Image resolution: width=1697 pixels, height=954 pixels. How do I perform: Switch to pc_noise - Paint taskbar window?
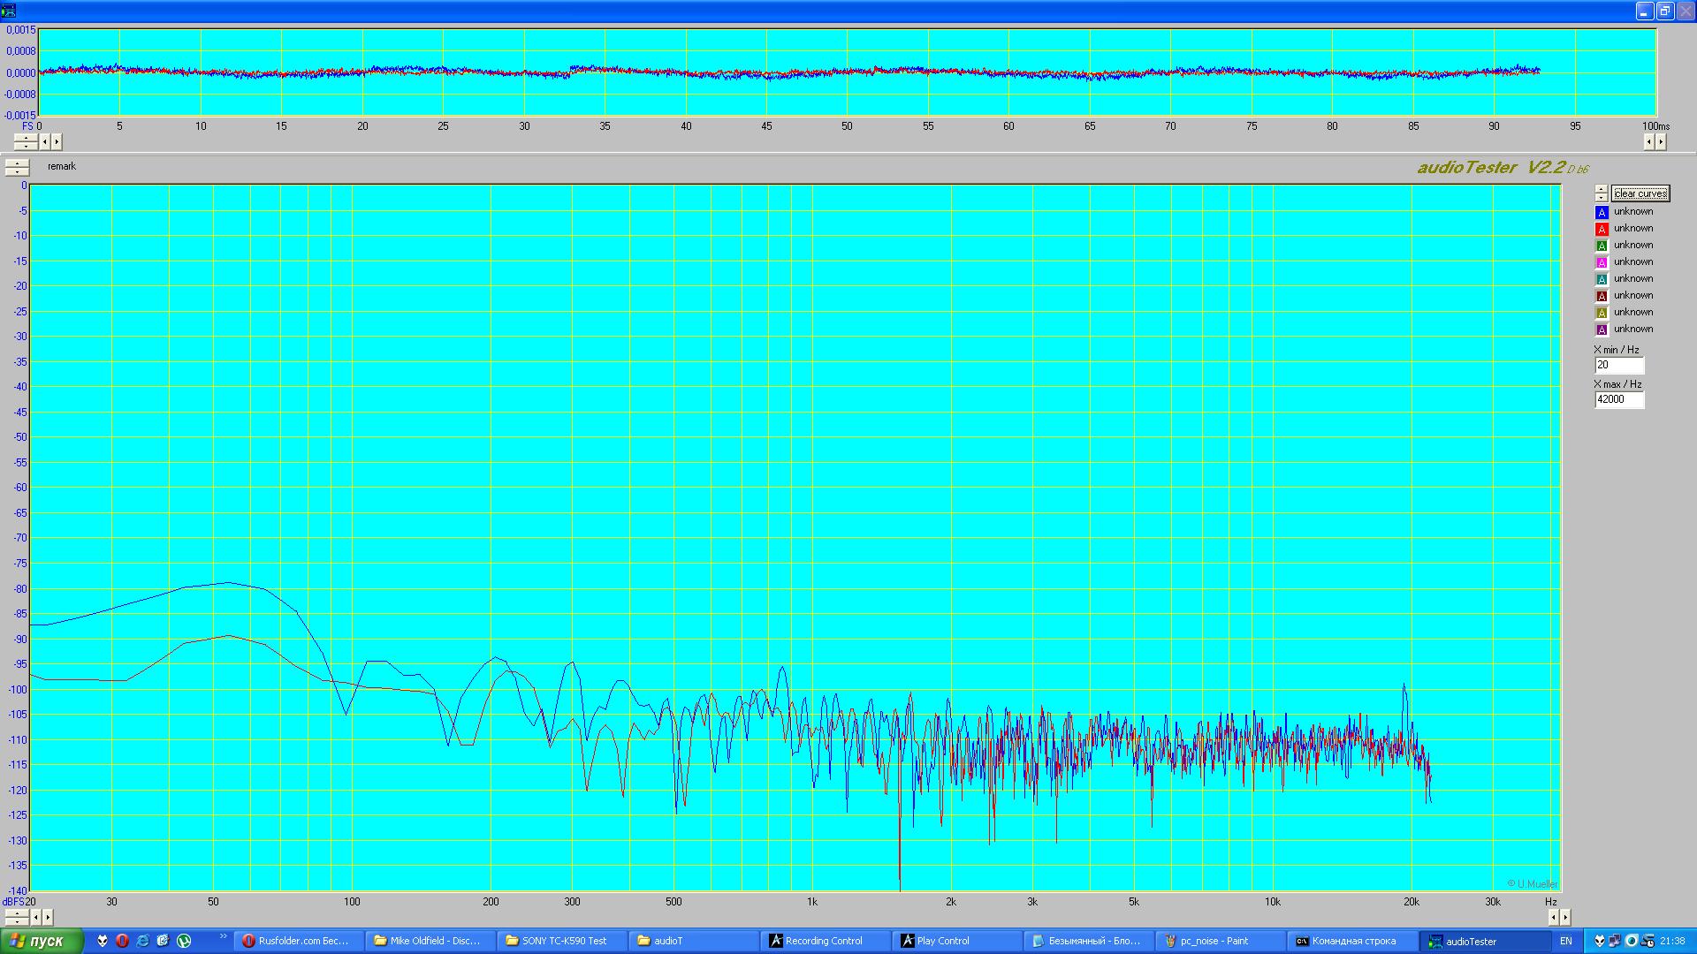[x=1214, y=941]
